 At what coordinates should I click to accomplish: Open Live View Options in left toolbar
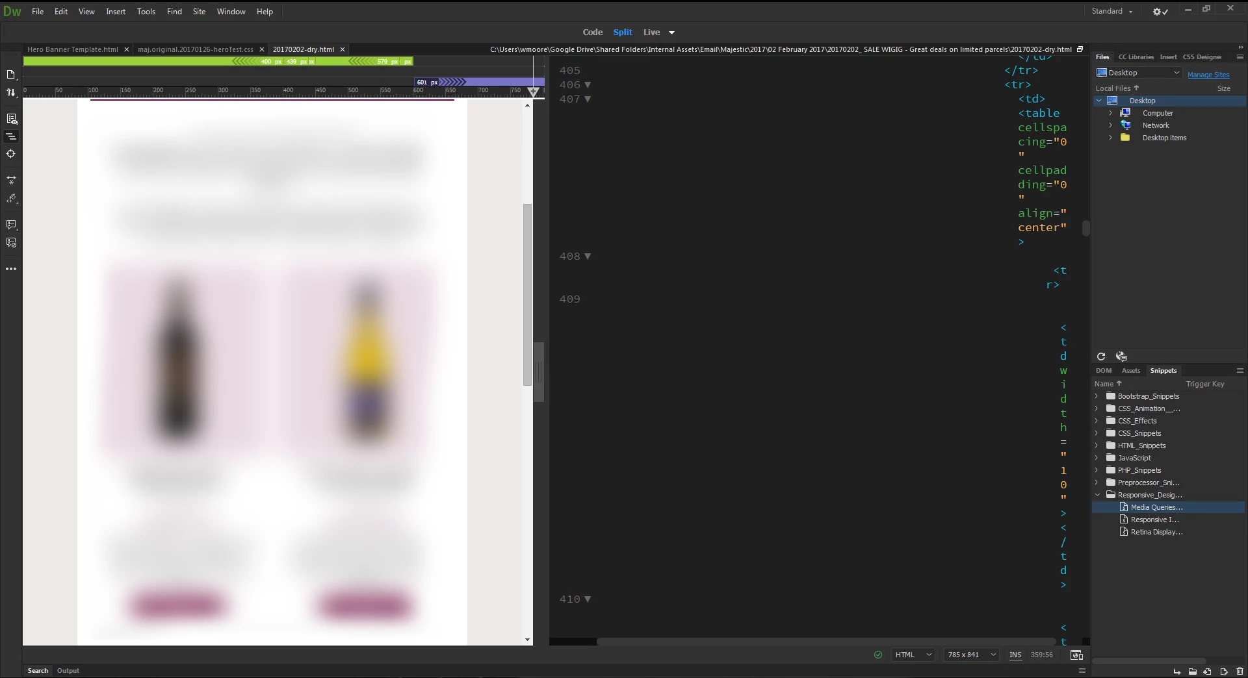tap(11, 119)
